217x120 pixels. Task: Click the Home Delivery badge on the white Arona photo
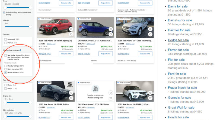point(123,83)
